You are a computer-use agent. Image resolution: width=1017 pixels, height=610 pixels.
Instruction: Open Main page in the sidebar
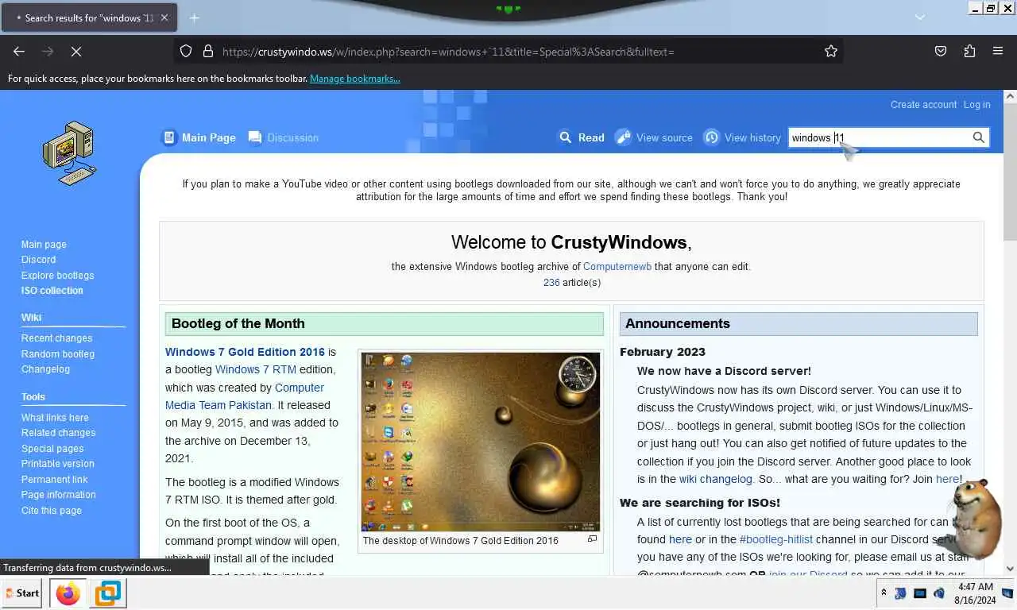(44, 245)
